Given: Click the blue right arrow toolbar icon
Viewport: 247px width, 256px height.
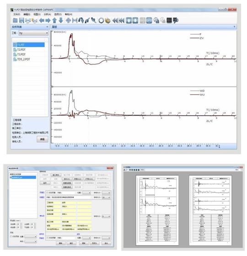Looking at the screenshot, I should 48,21.
